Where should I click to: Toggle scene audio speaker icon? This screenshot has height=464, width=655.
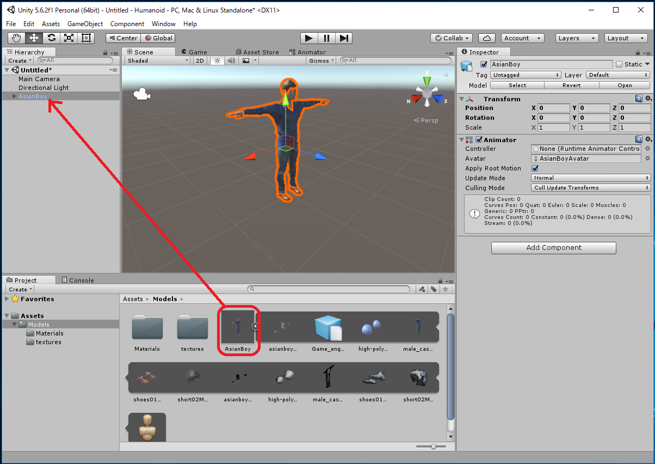[x=231, y=61]
